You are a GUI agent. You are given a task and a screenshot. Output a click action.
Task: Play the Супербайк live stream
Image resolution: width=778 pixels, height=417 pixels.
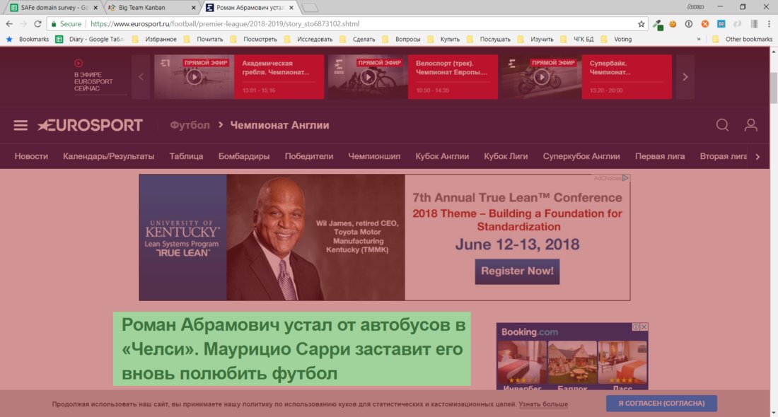click(x=541, y=77)
